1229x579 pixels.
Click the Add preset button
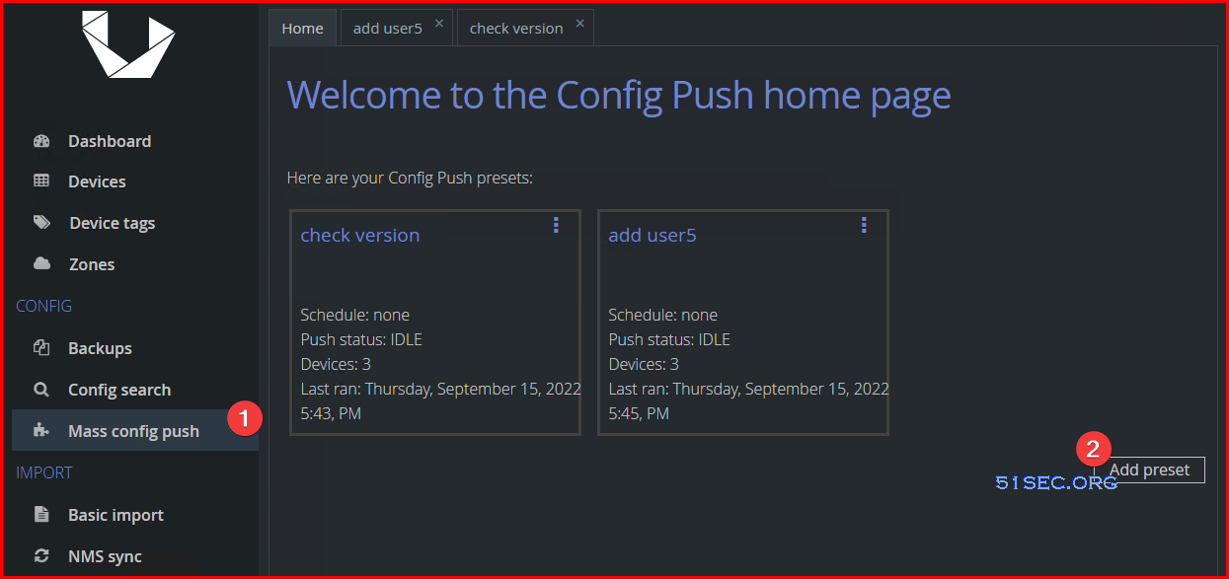1150,470
